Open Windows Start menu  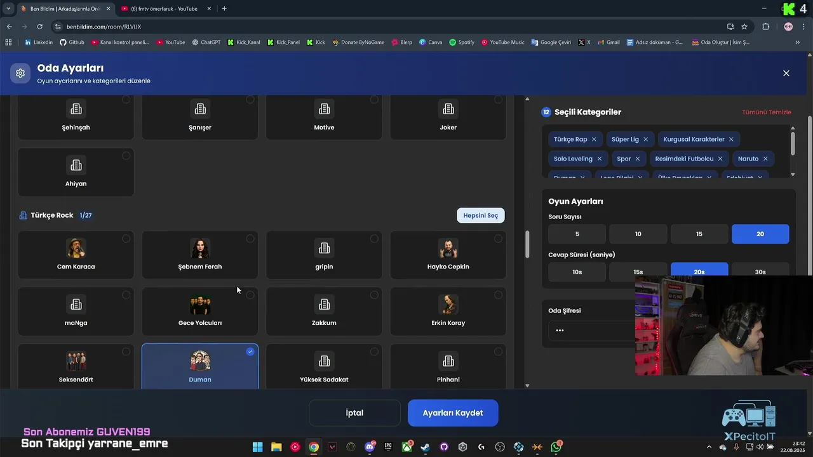click(x=257, y=447)
